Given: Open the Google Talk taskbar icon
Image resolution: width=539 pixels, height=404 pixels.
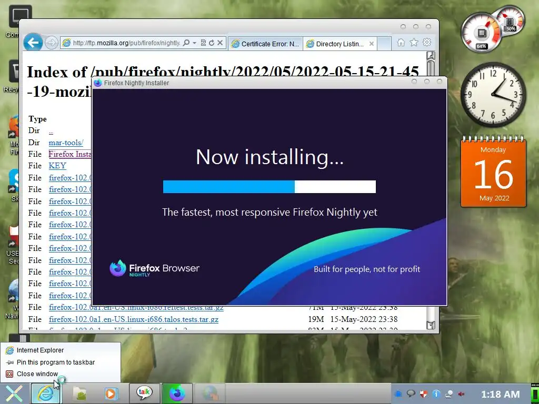Looking at the screenshot, I should pyautogui.click(x=144, y=392).
